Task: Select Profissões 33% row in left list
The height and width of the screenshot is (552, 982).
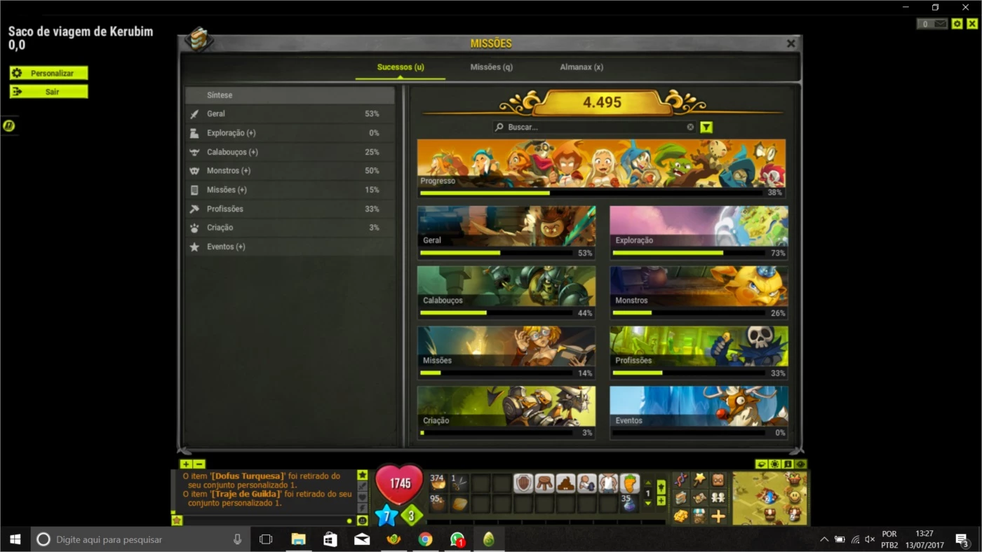Action: click(x=290, y=209)
